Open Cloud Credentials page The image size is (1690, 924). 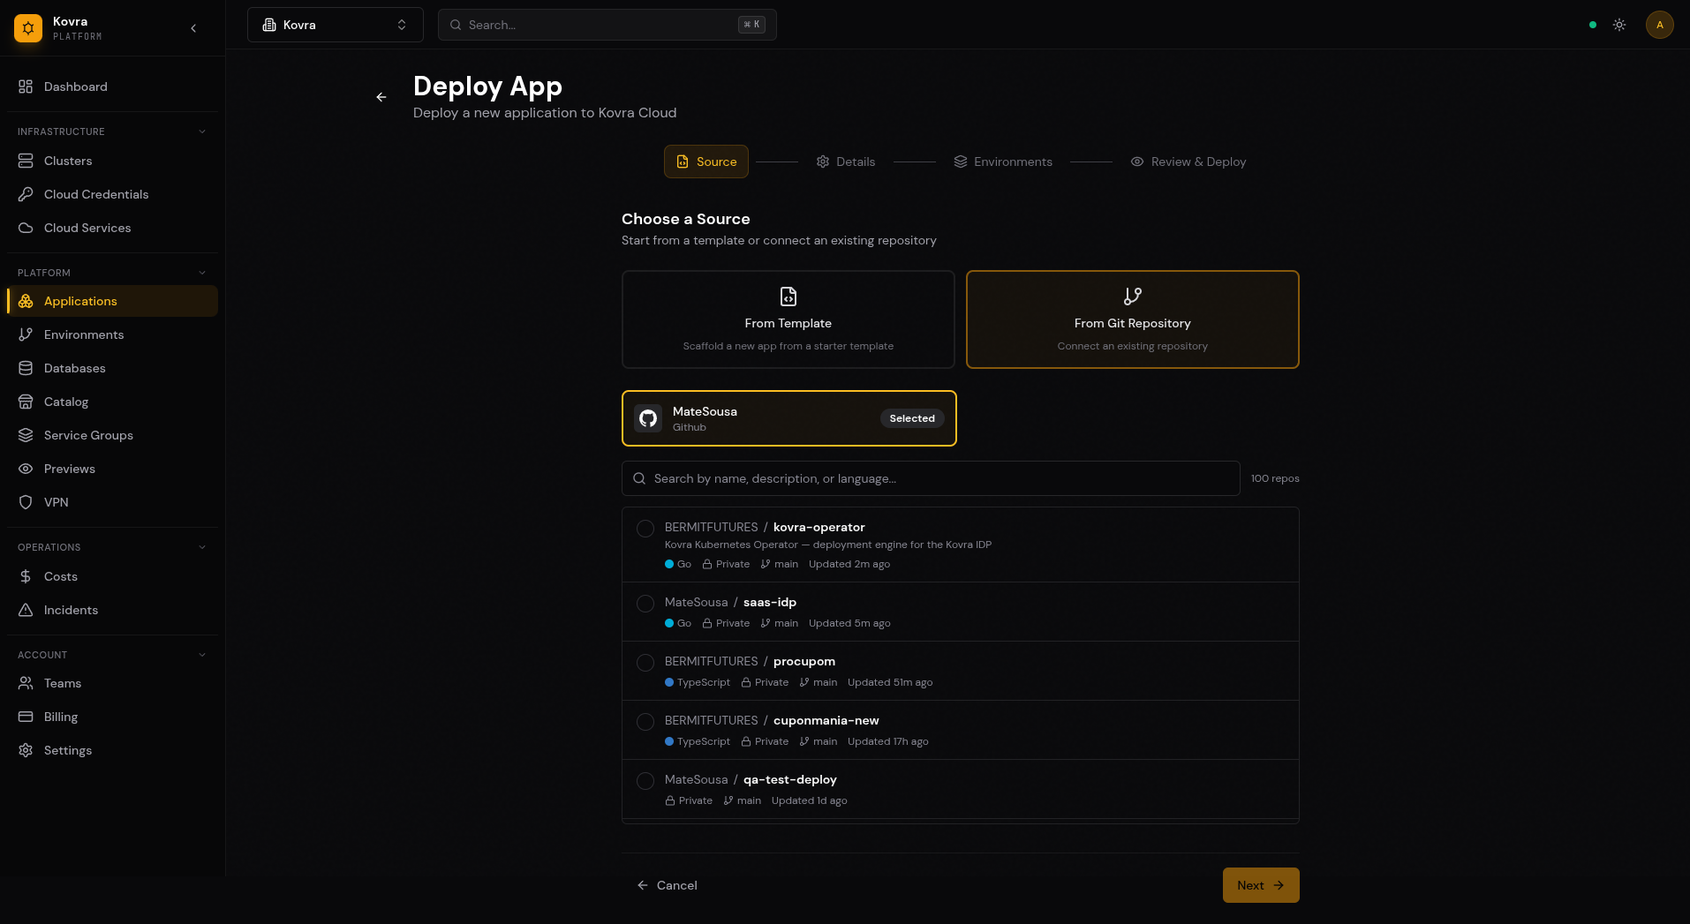[x=112, y=194]
